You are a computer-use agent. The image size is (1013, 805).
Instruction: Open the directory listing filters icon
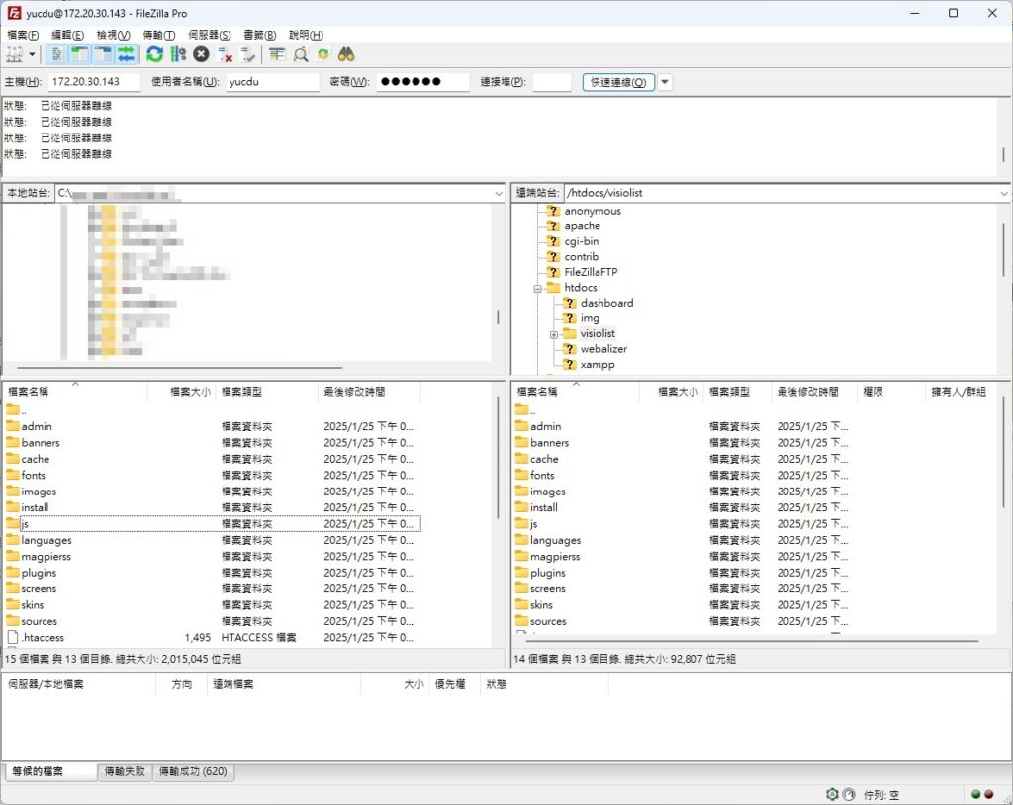[x=277, y=54]
